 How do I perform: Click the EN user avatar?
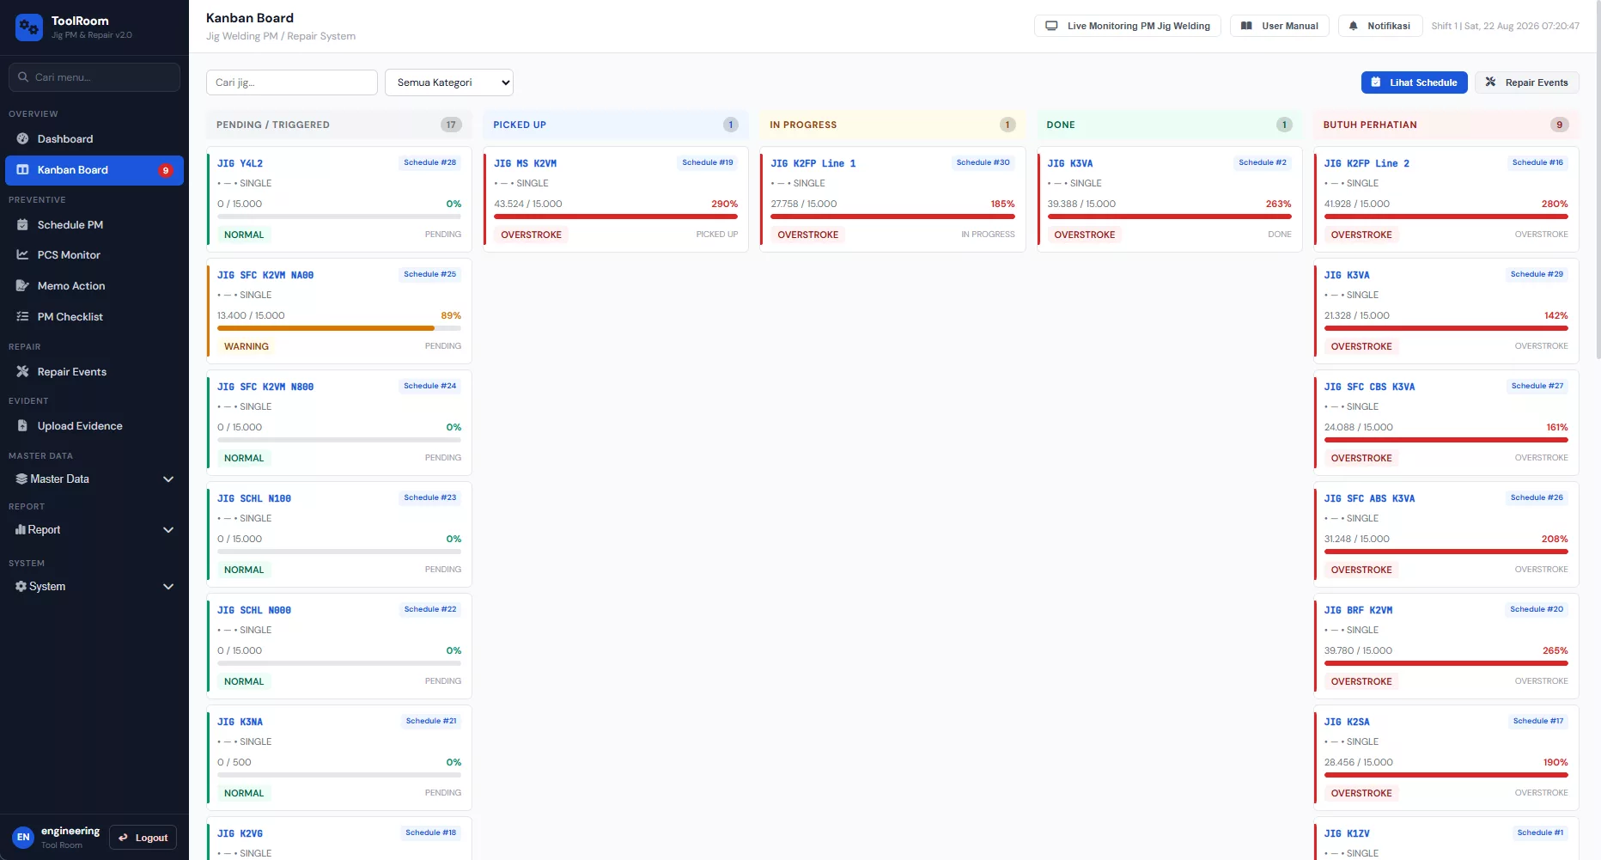point(23,837)
